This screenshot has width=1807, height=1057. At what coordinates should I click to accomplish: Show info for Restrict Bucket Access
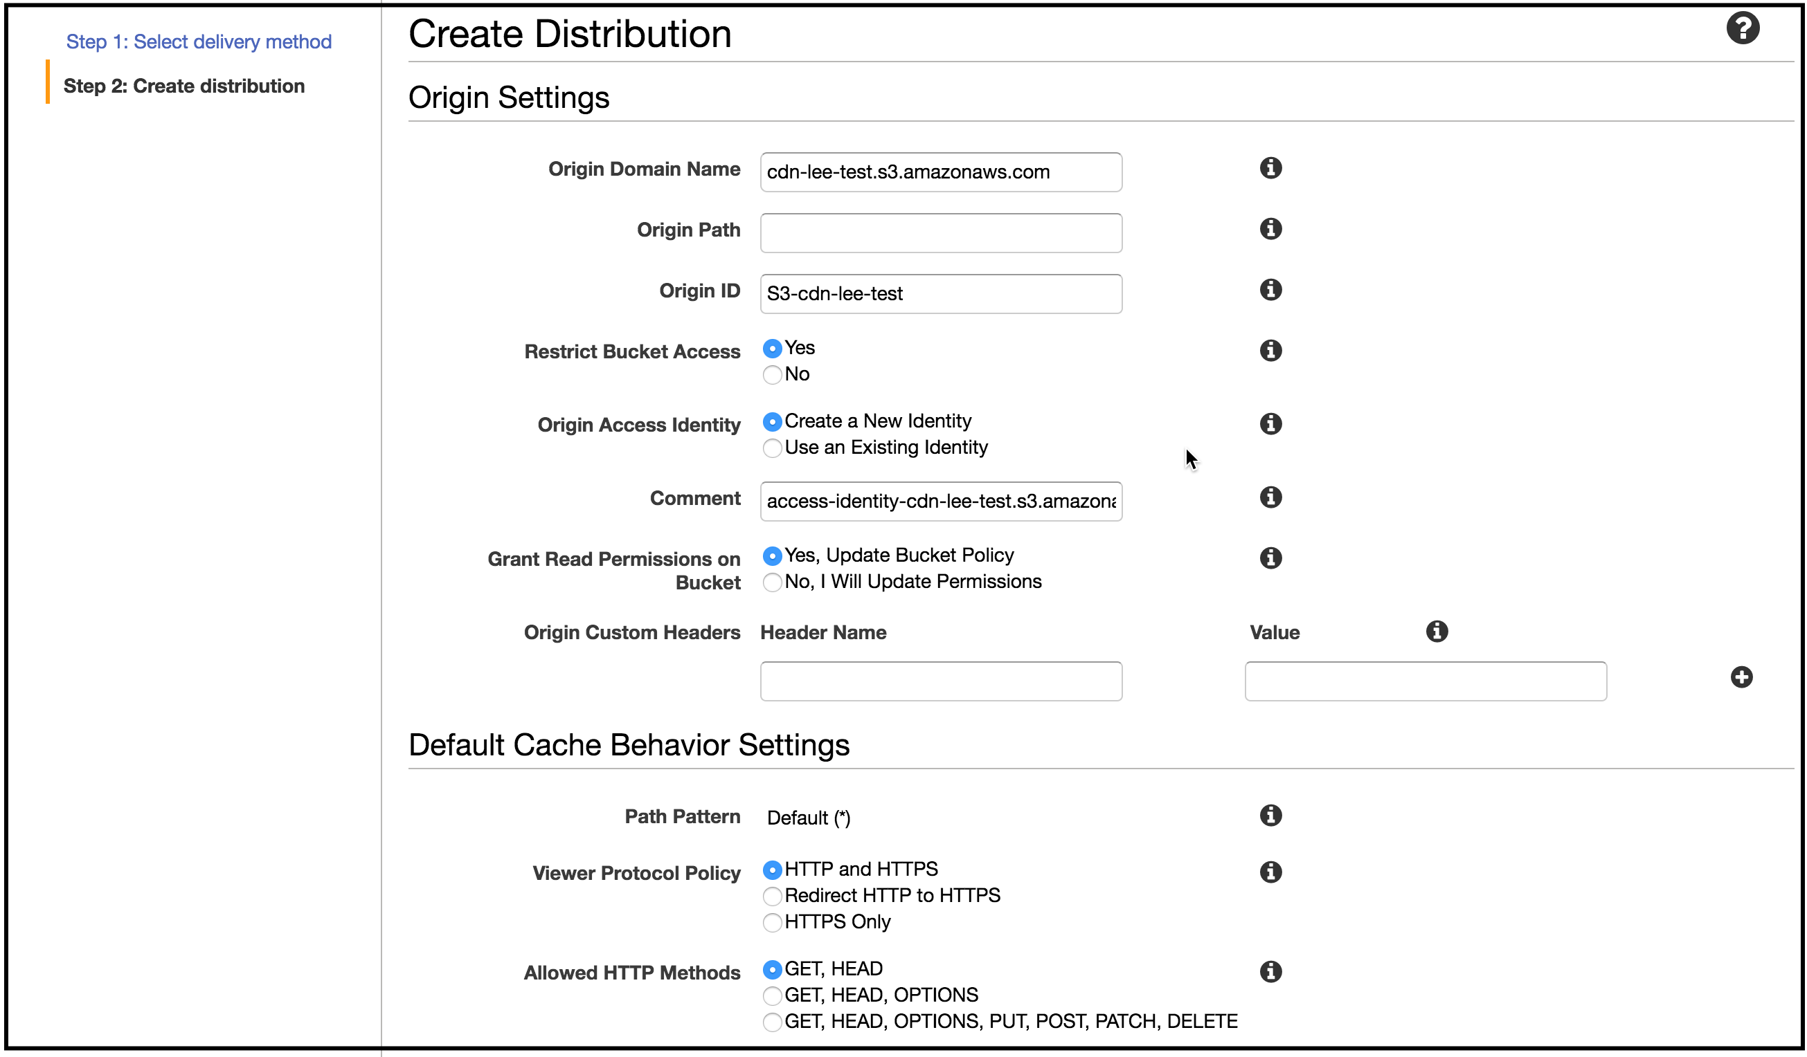click(x=1270, y=351)
